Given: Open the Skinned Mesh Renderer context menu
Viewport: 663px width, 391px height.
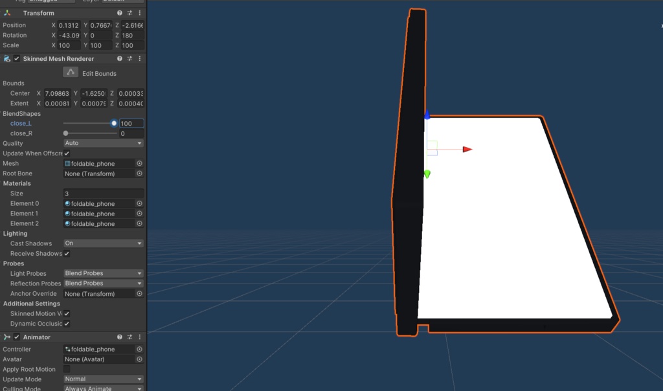Looking at the screenshot, I should click(140, 58).
